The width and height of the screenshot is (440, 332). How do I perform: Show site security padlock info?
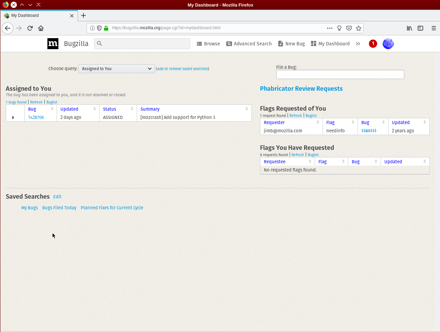106,28
